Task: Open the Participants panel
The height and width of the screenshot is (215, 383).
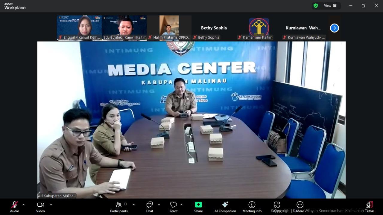Action: coord(119,207)
